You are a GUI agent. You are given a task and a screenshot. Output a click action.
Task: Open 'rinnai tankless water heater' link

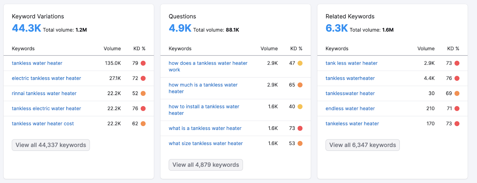44,94
